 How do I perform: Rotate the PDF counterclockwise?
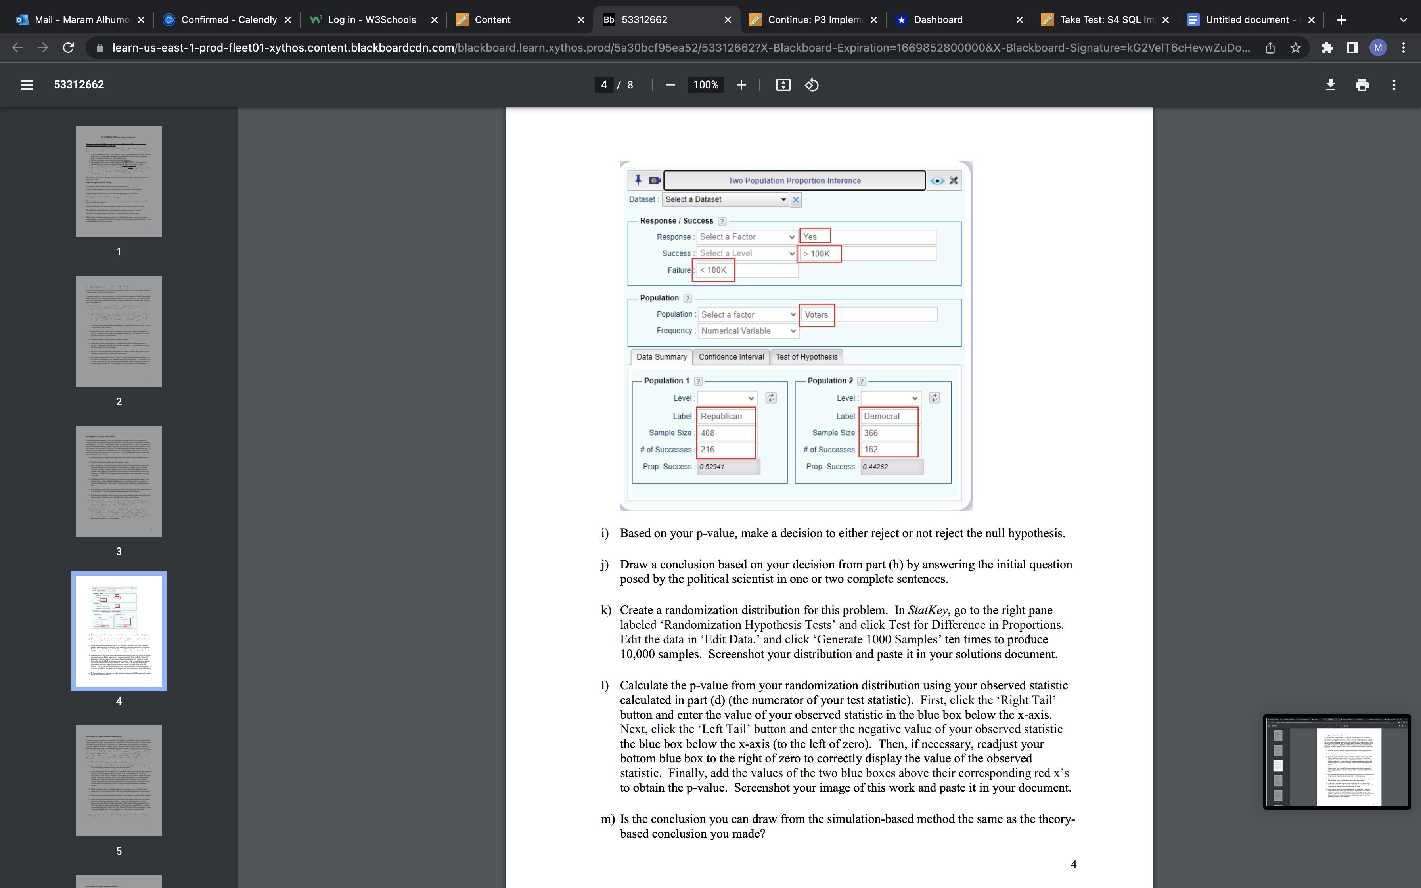(812, 85)
